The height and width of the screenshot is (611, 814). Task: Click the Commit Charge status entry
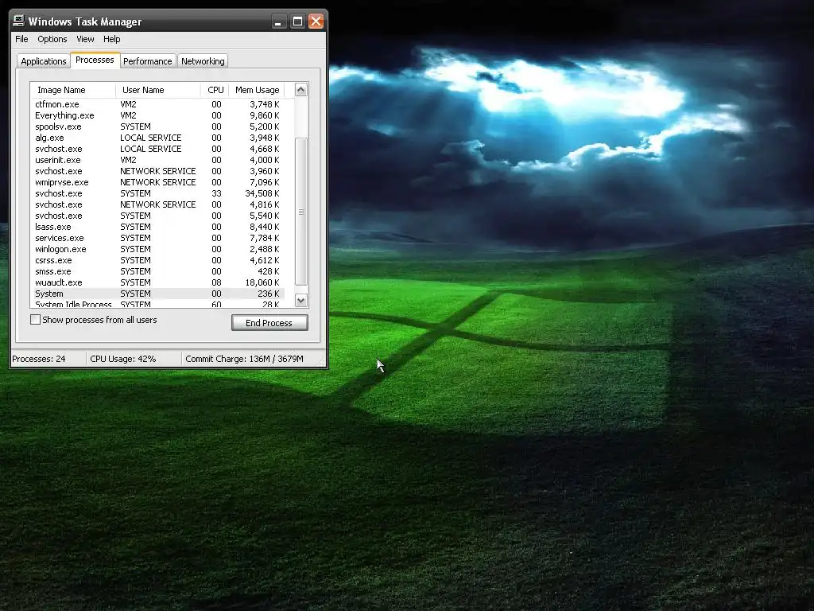[245, 359]
